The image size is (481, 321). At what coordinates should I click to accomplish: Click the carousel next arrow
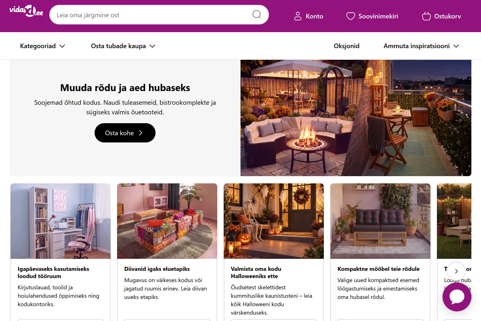coord(456,271)
